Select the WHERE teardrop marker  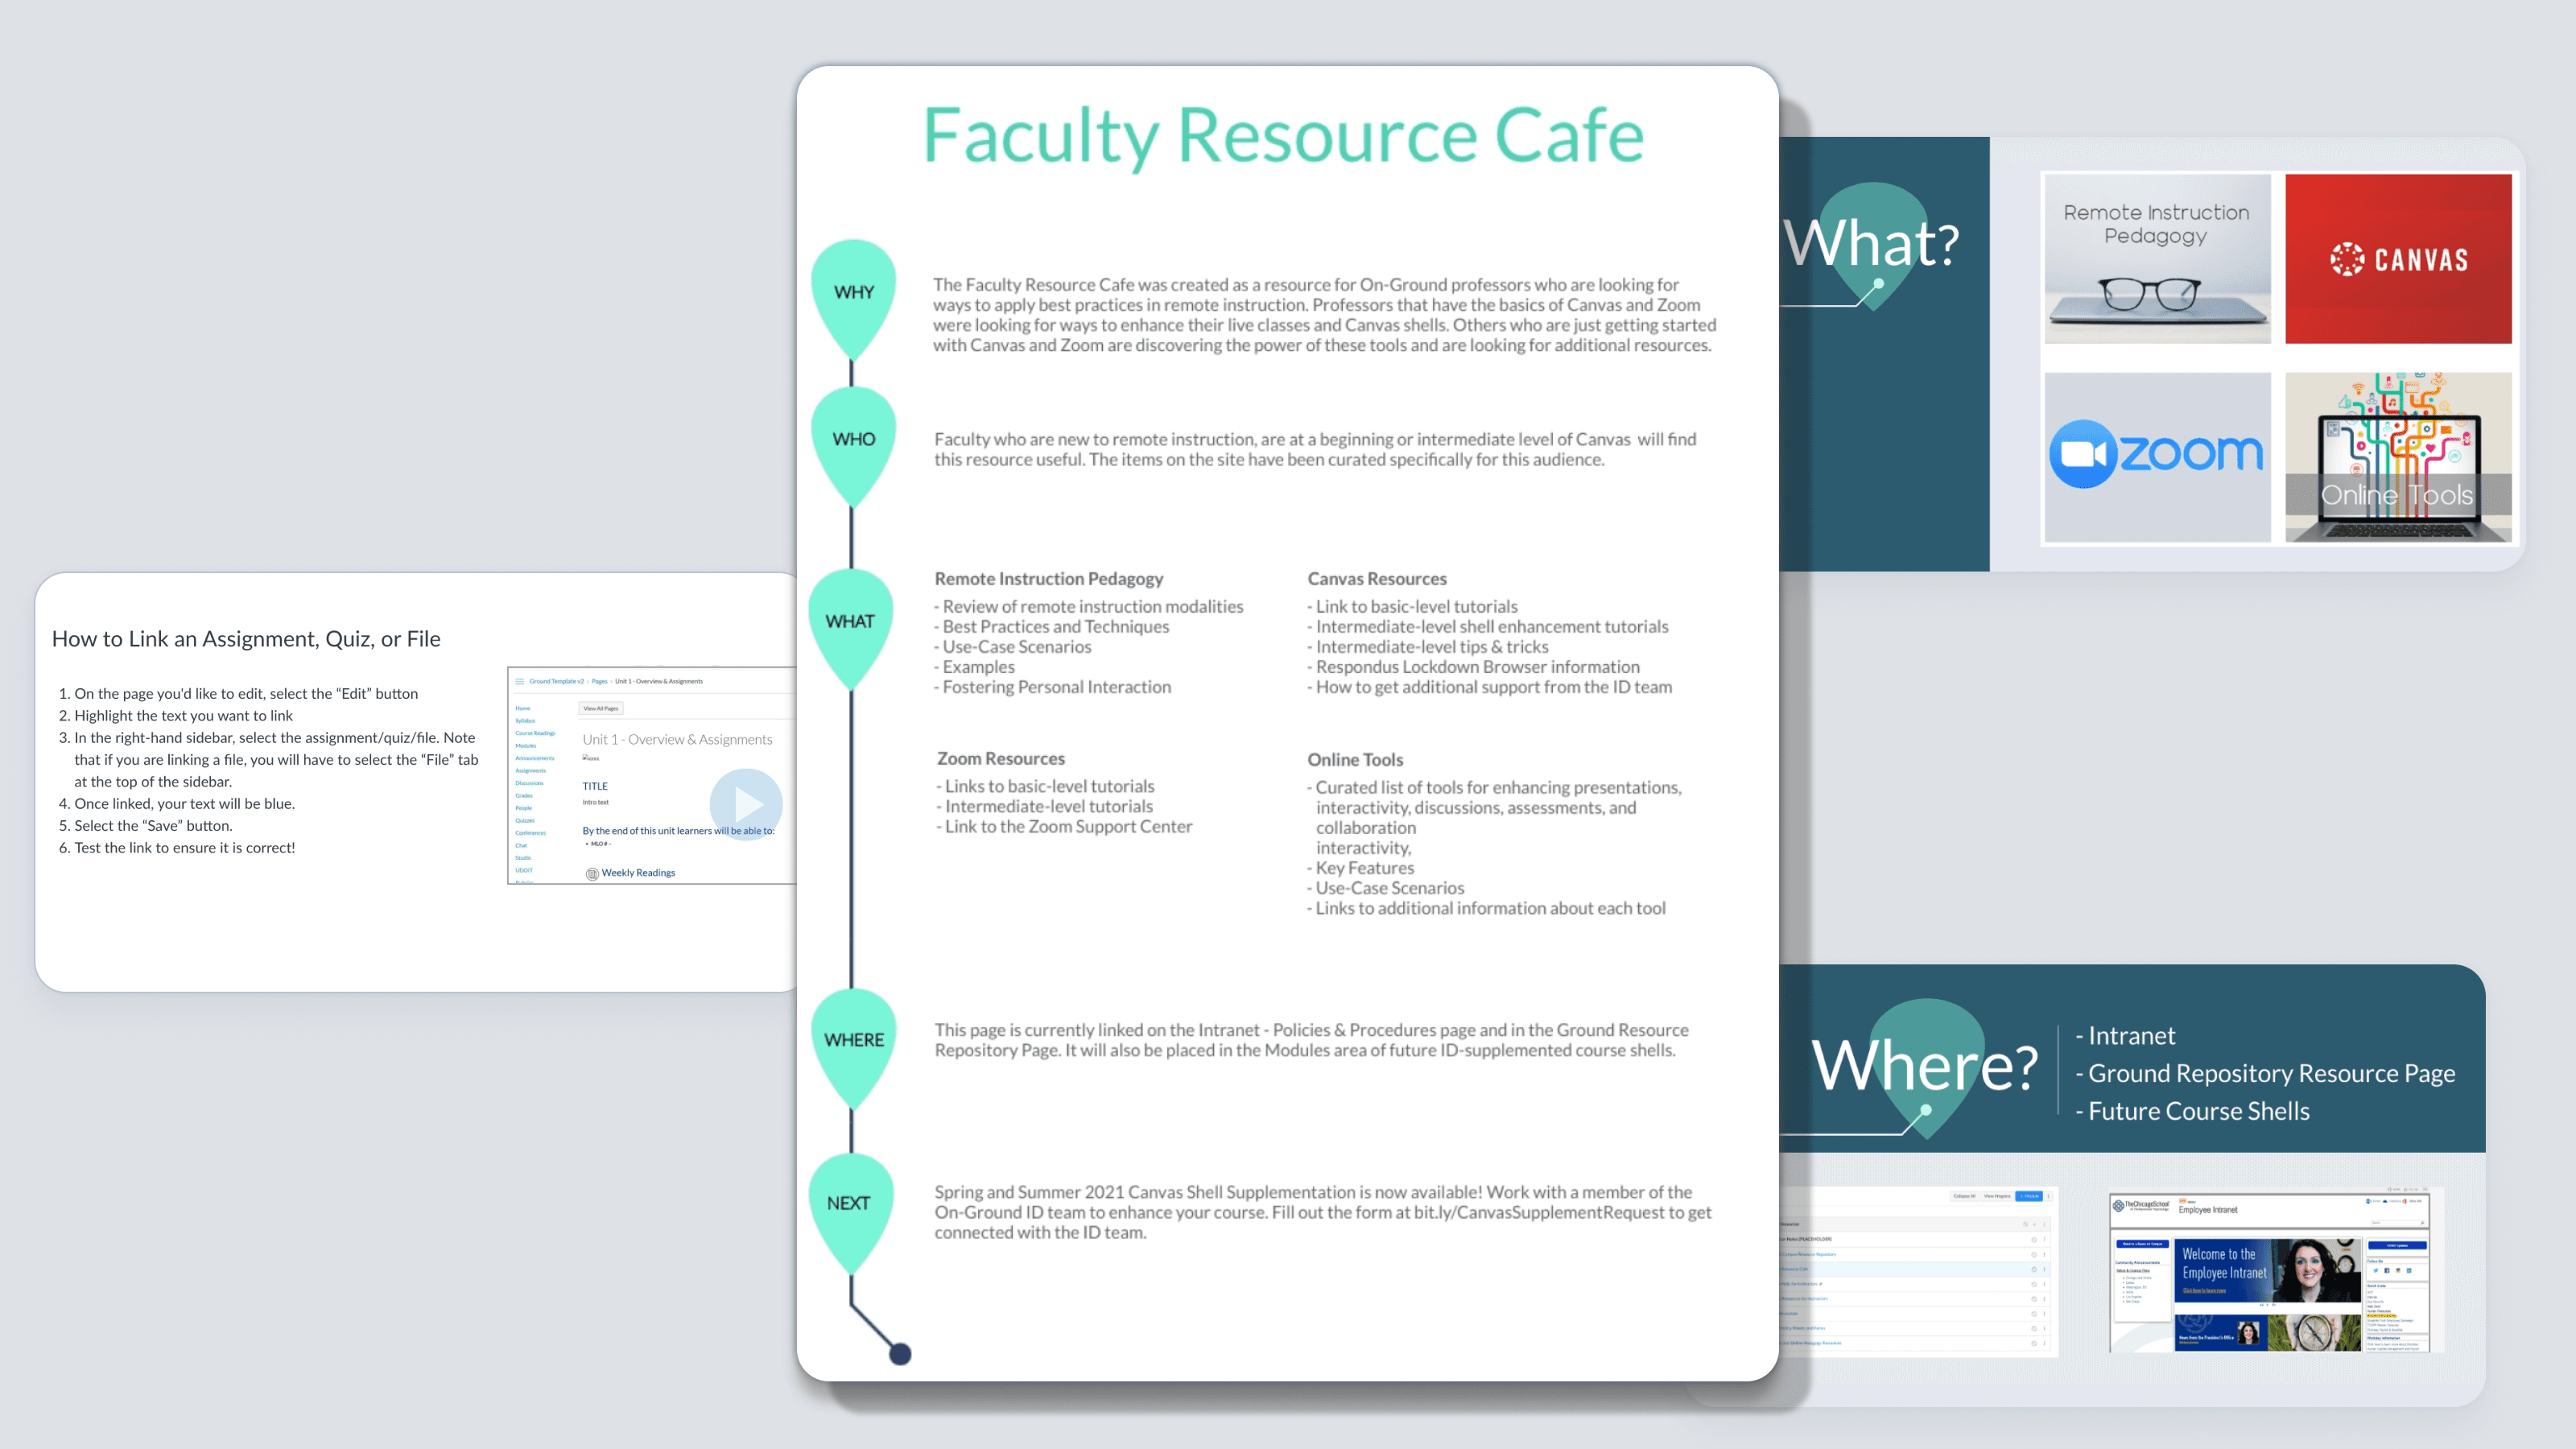853,1041
